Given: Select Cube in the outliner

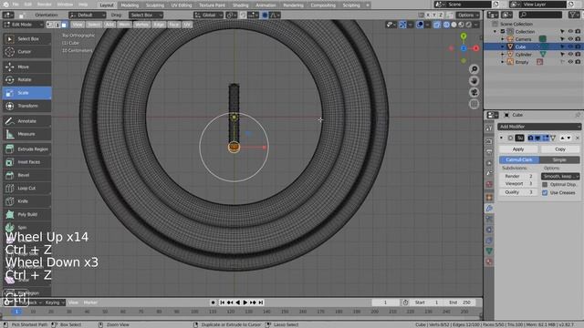Looking at the screenshot, I should pos(520,46).
